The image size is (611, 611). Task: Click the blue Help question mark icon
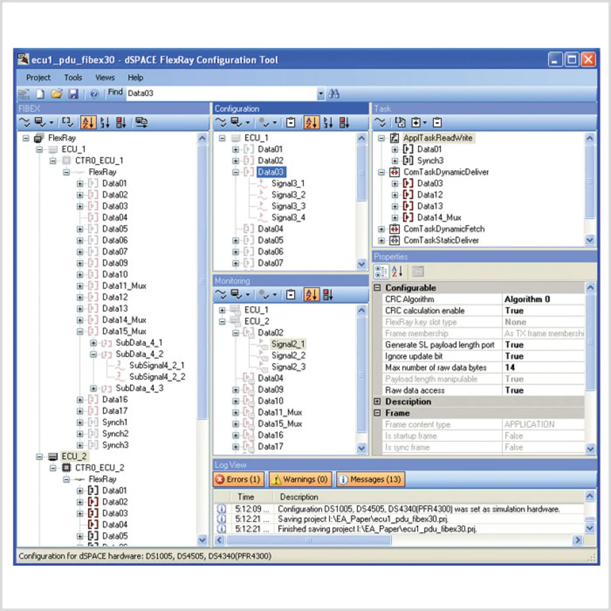(x=94, y=94)
